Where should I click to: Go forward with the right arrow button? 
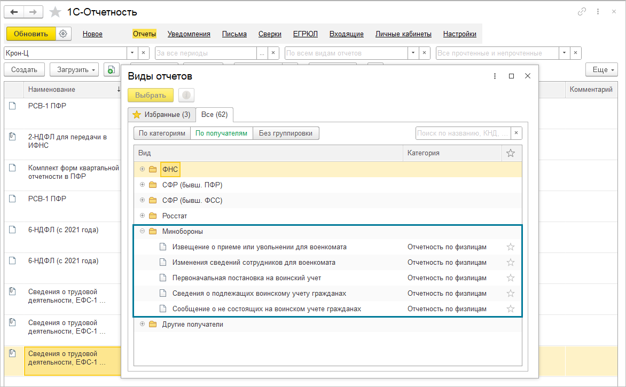tap(33, 12)
